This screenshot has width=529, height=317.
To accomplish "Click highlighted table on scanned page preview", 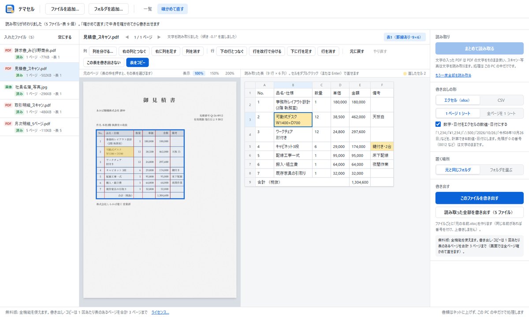I will [140, 164].
